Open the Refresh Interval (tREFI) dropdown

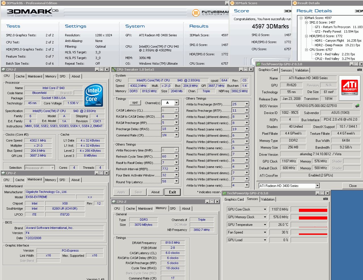[x=177, y=169]
